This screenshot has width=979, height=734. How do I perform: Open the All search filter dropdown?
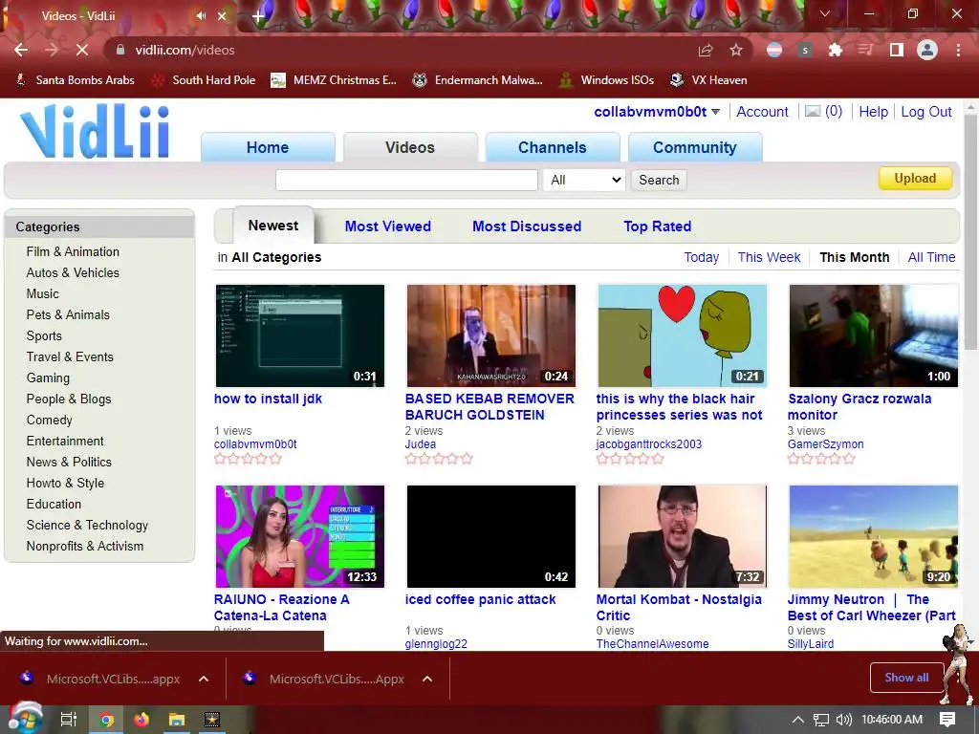point(584,180)
